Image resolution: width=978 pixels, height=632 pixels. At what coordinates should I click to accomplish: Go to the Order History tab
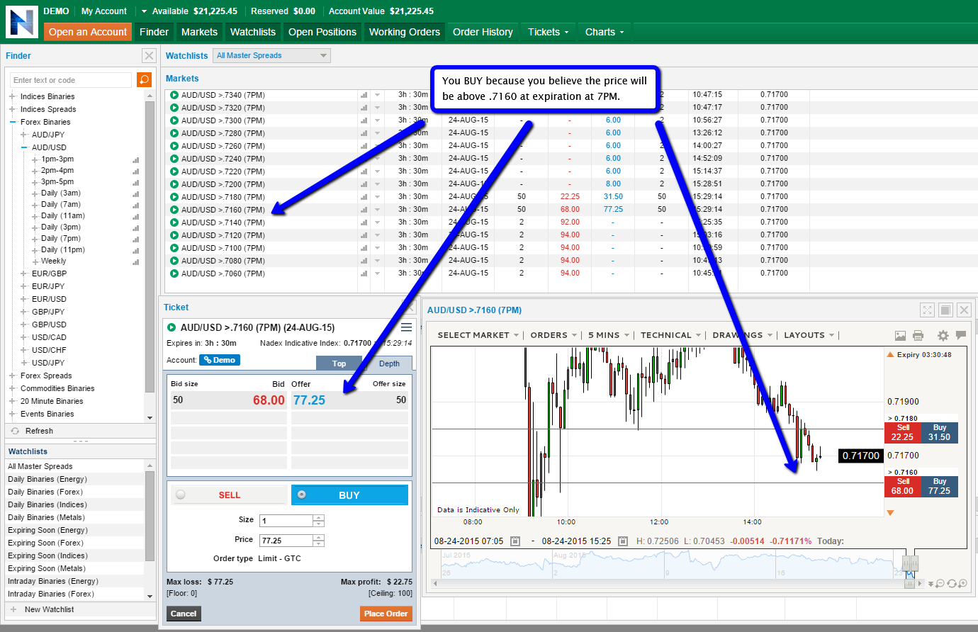click(x=483, y=32)
